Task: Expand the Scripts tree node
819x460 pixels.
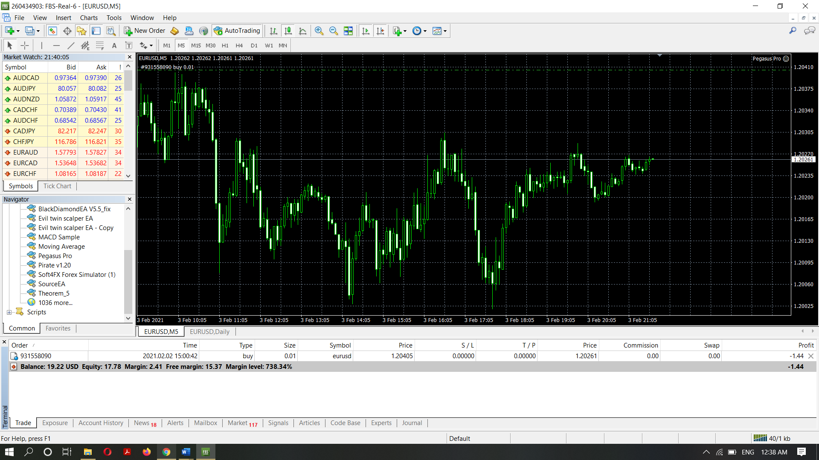Action: [9, 312]
